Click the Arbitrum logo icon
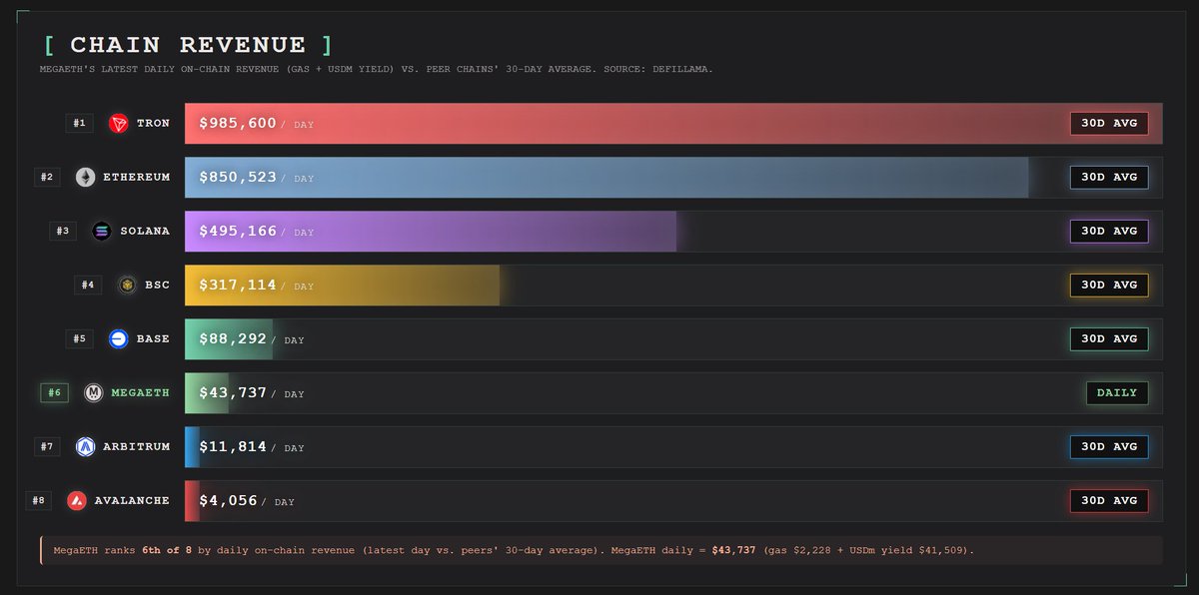 [86, 447]
